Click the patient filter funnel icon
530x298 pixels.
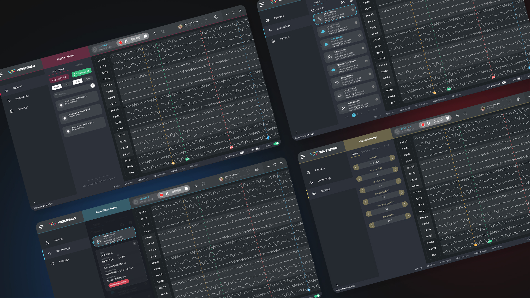click(93, 86)
